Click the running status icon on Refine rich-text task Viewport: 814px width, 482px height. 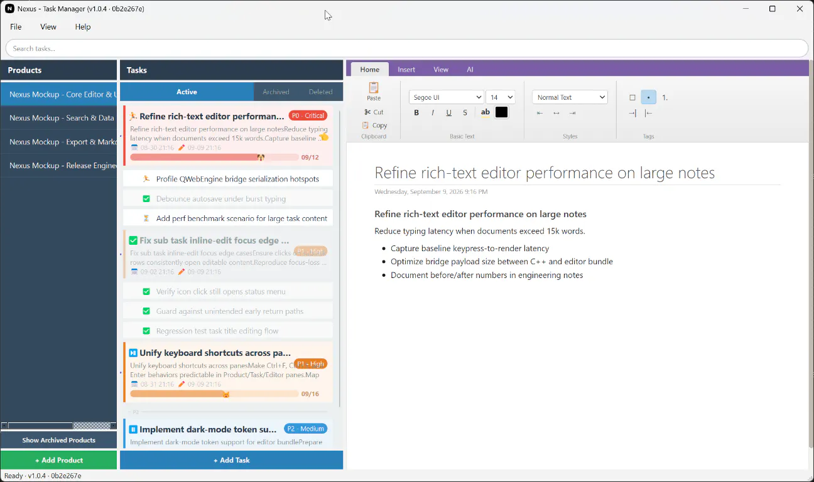pos(133,116)
